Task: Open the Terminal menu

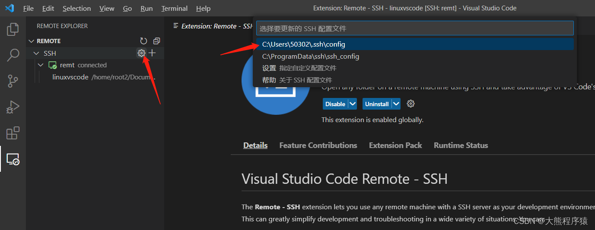Action: 175,8
